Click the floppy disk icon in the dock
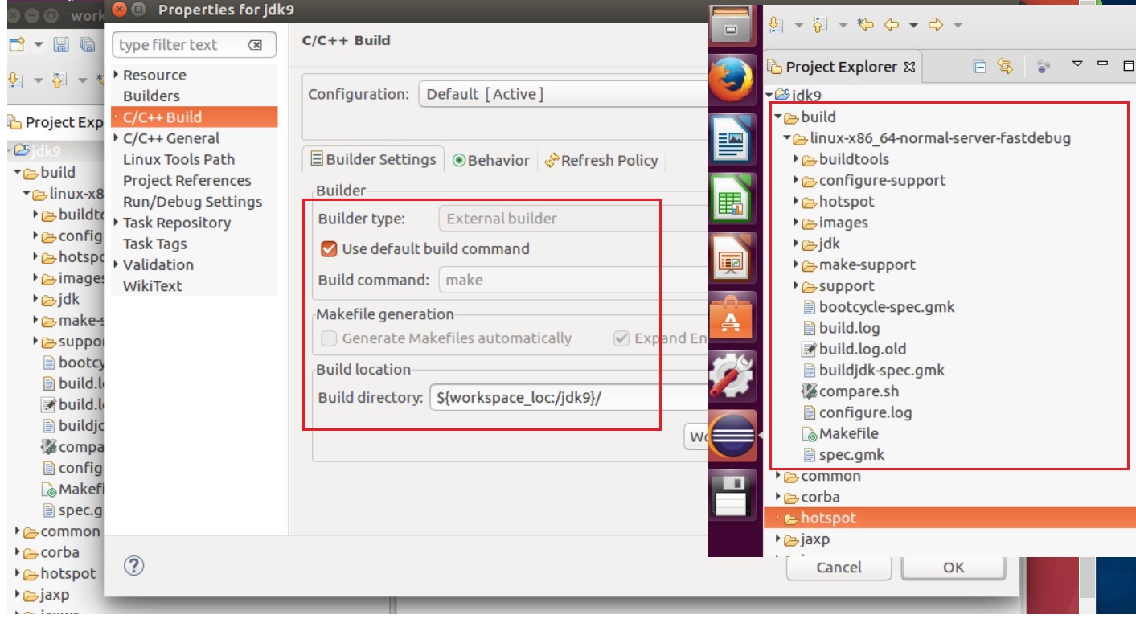The width and height of the screenshot is (1136, 627). [732, 494]
